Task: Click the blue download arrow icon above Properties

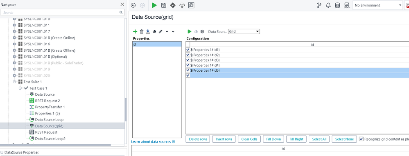Action: 148,31
